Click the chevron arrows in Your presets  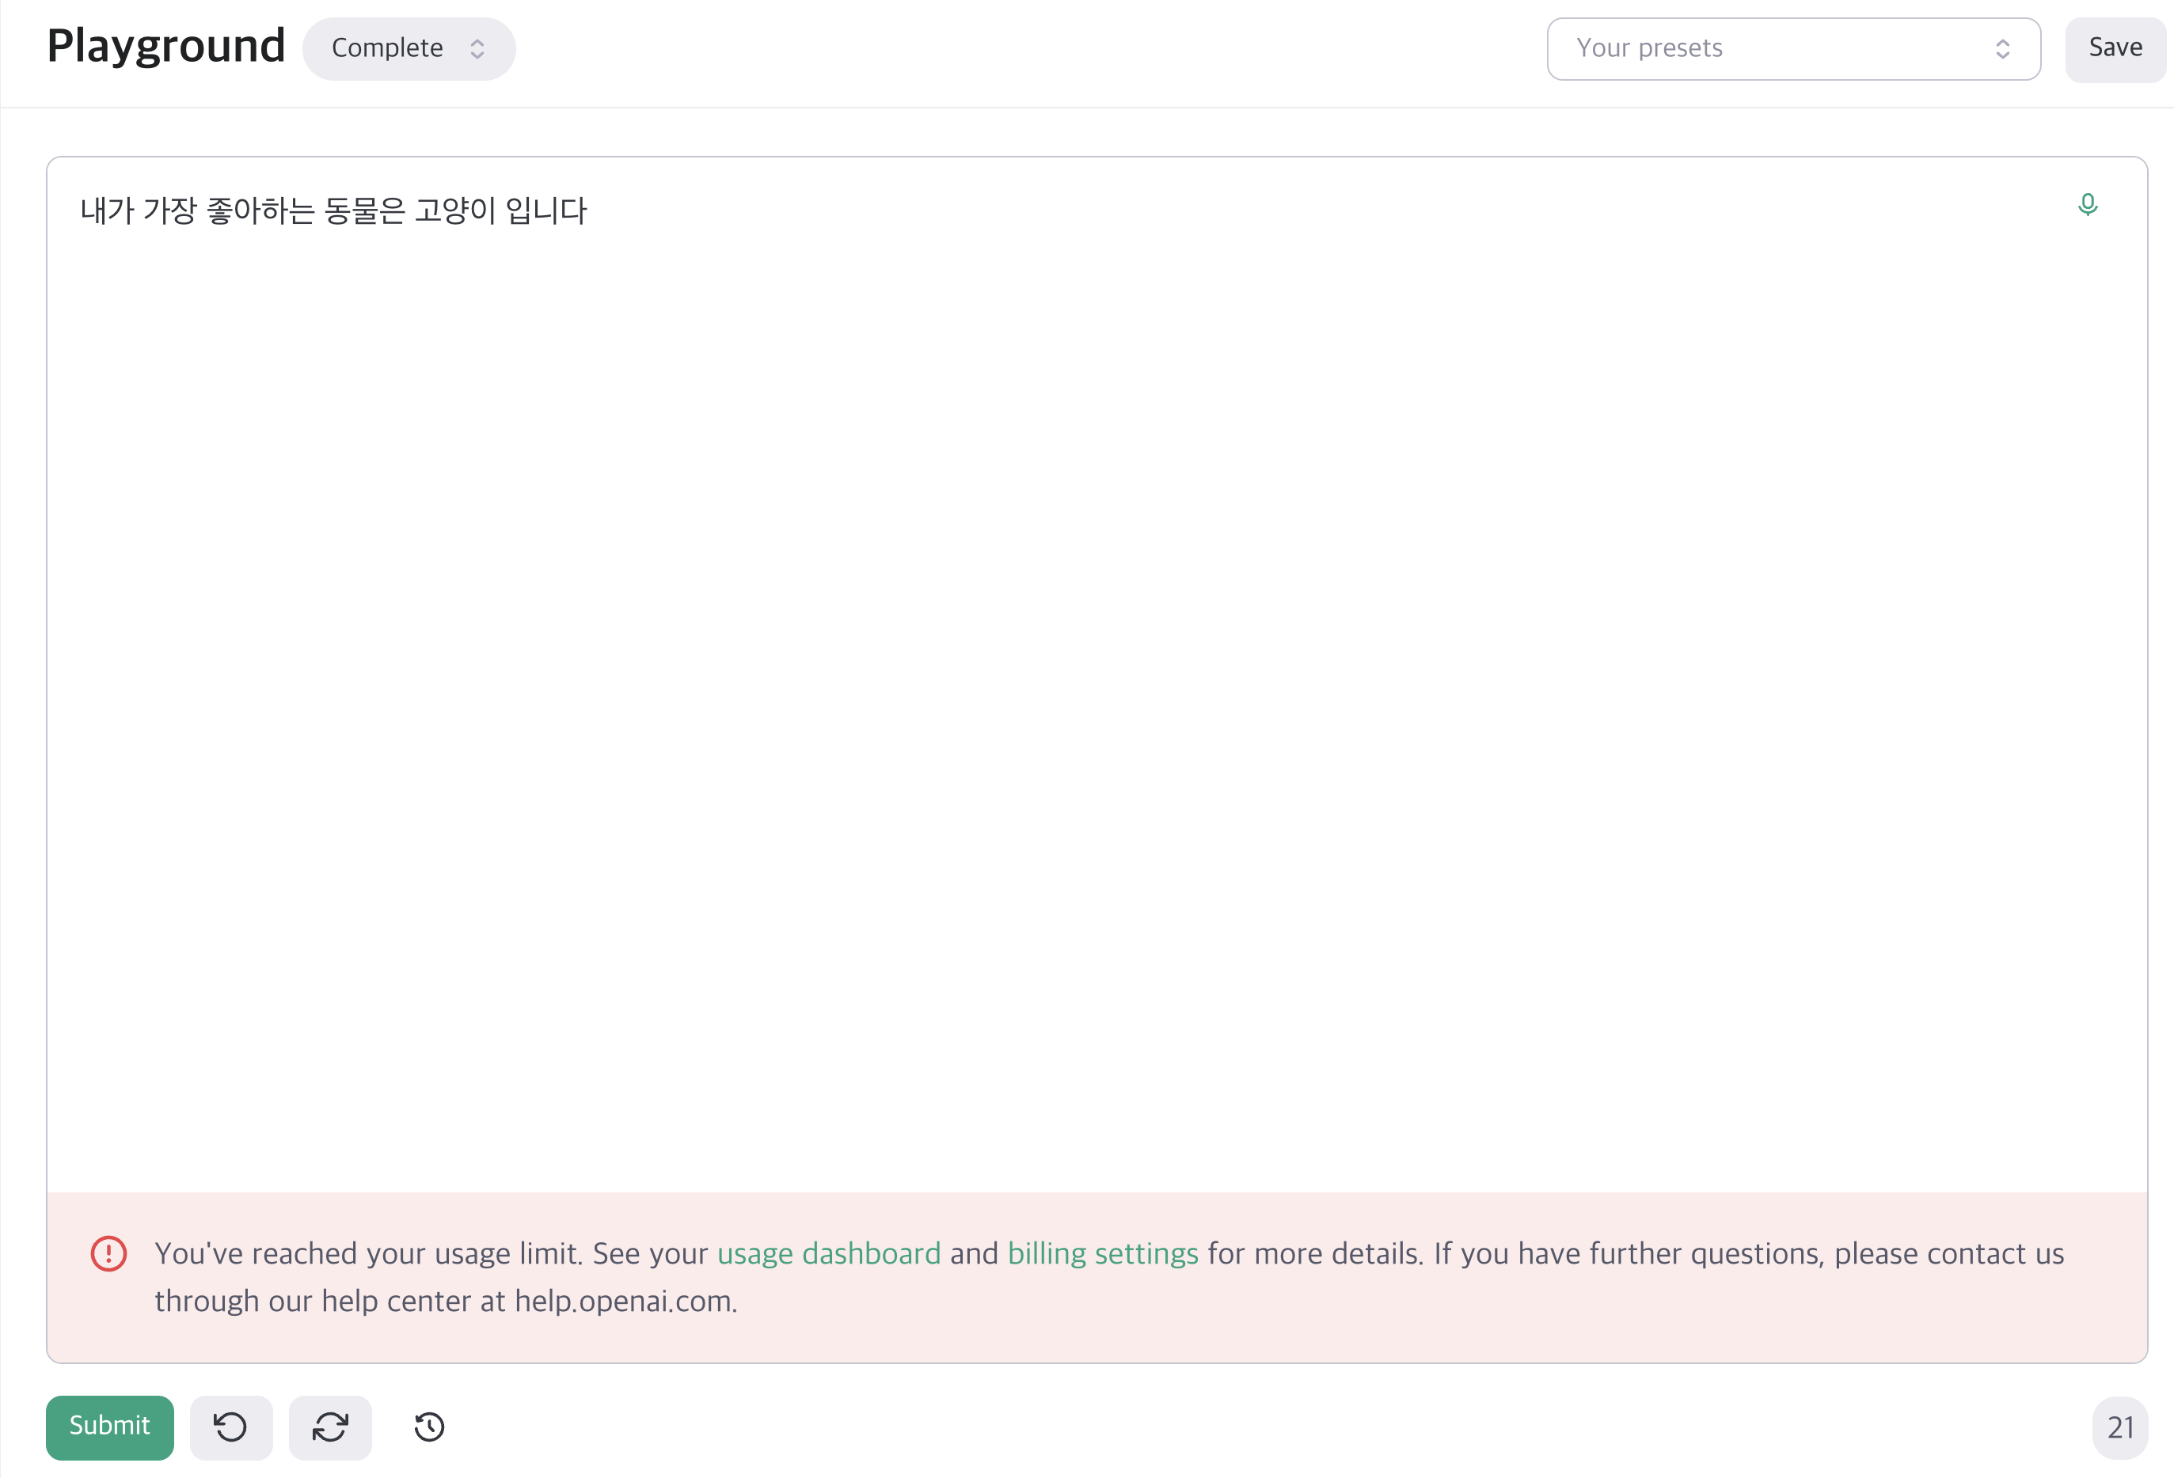tap(2002, 48)
